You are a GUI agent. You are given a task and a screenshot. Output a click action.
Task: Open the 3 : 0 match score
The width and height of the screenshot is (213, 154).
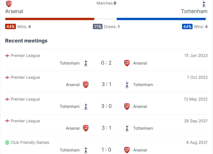click(x=106, y=106)
